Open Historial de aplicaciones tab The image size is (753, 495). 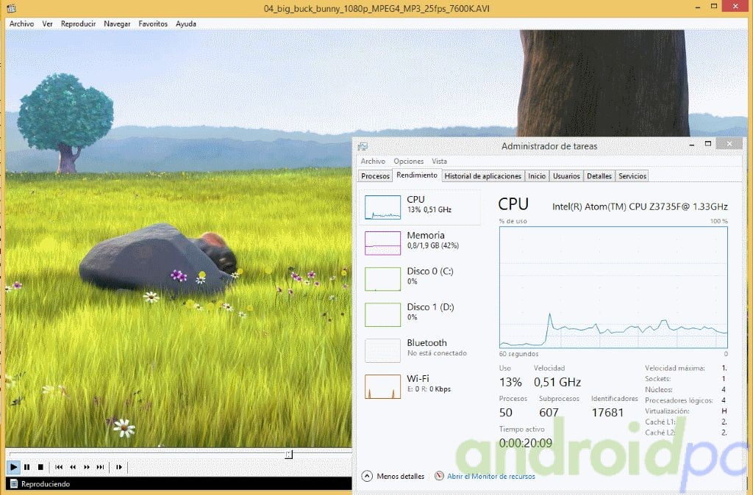tap(482, 176)
